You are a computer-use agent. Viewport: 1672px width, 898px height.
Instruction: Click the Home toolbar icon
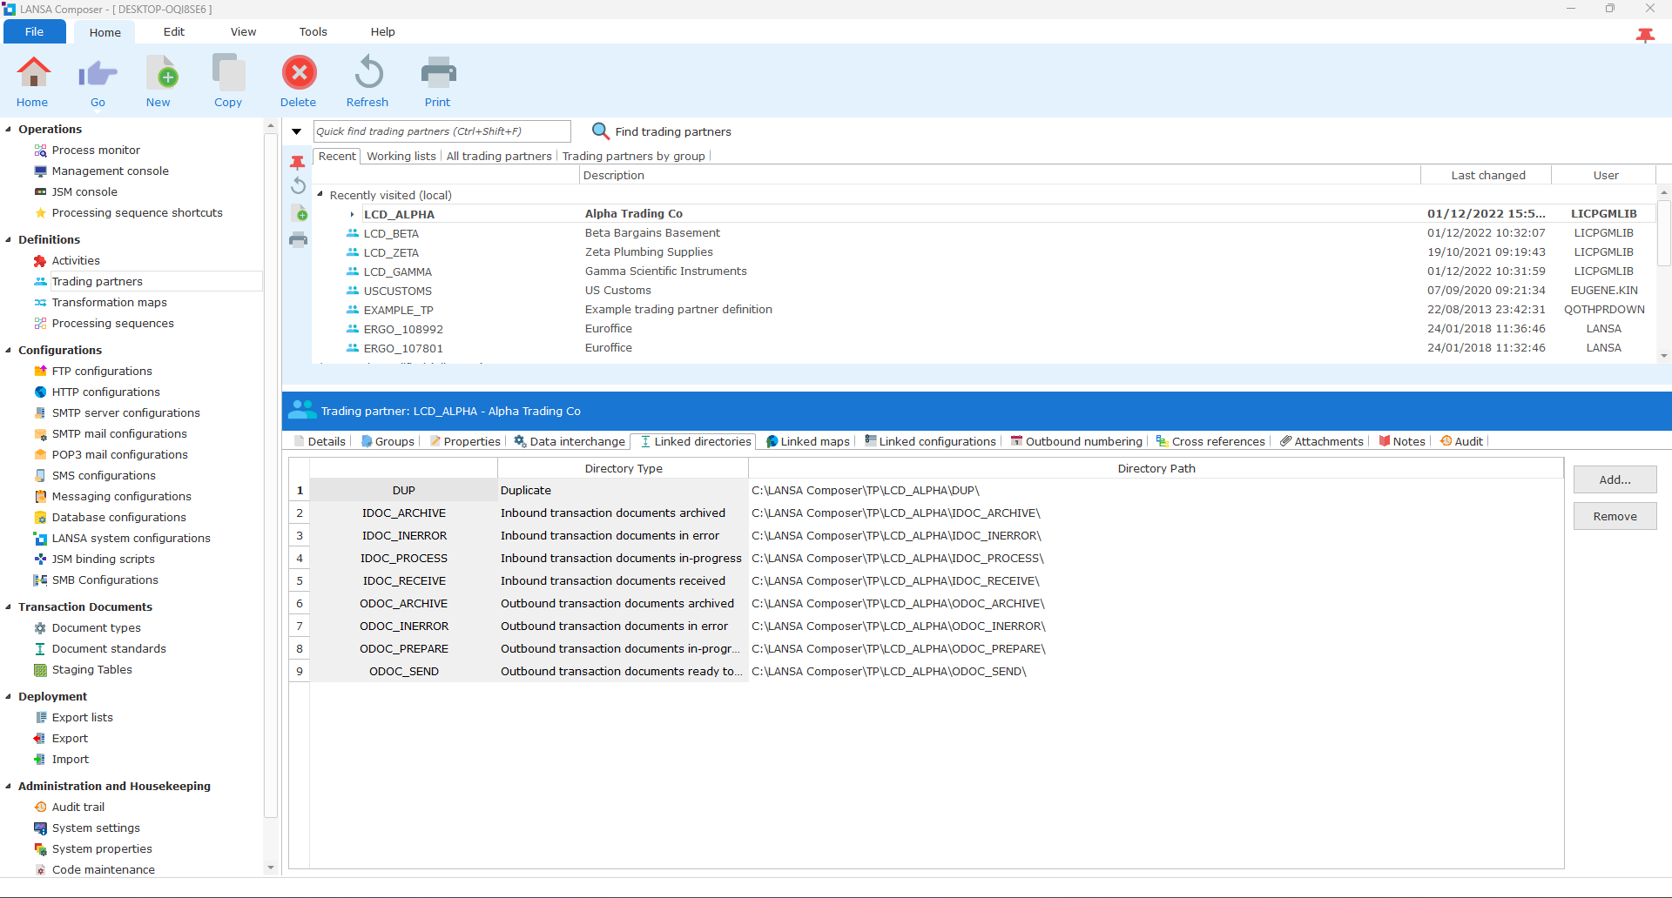click(33, 73)
